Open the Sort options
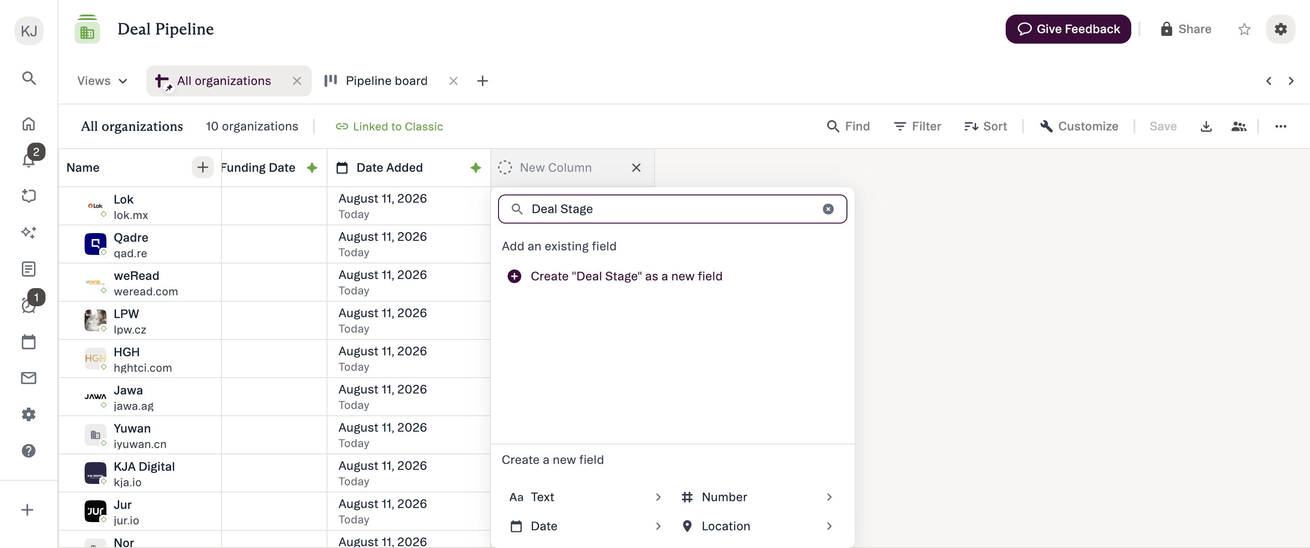 pyautogui.click(x=986, y=126)
